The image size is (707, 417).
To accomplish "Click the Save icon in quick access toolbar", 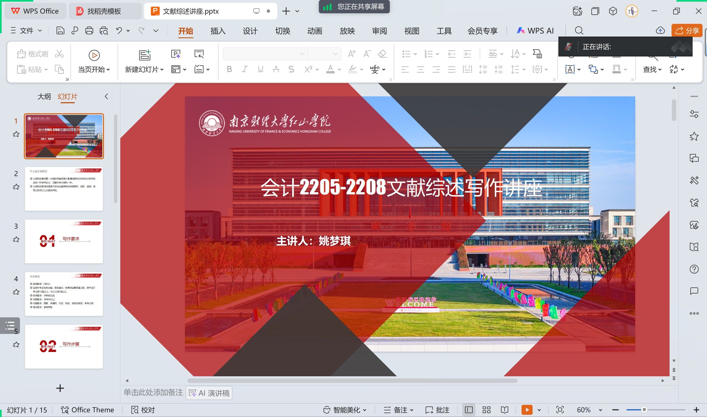I will tap(60, 31).
